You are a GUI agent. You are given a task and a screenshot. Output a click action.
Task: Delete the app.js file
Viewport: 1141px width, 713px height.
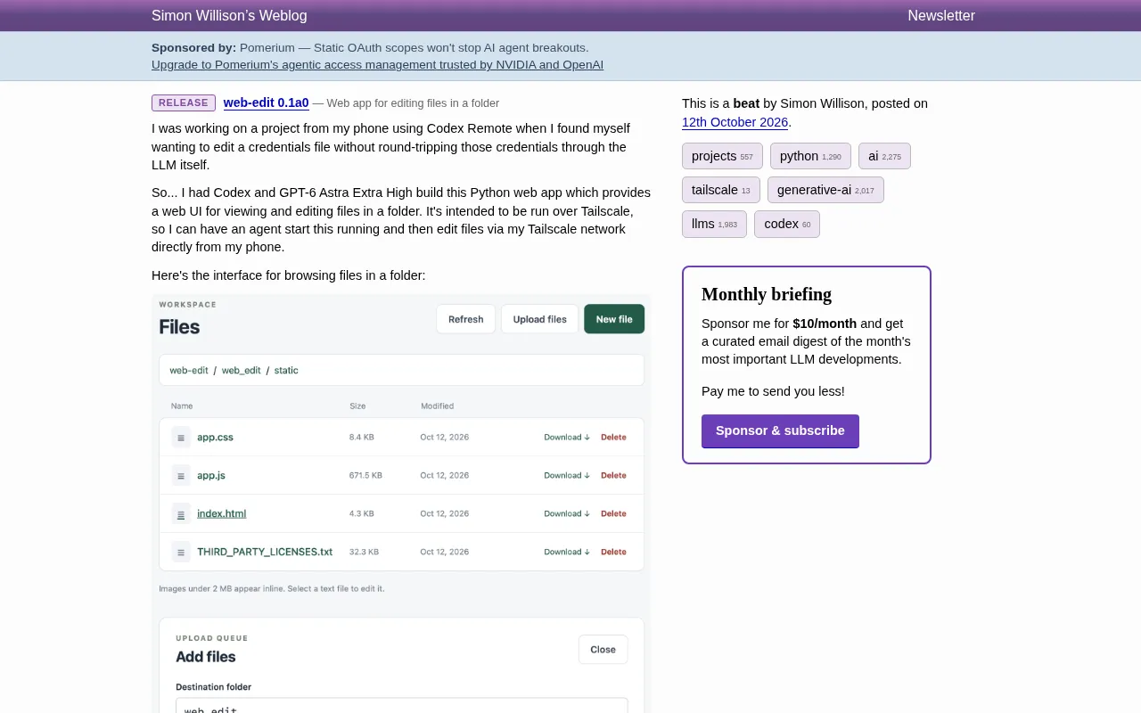[x=613, y=476]
